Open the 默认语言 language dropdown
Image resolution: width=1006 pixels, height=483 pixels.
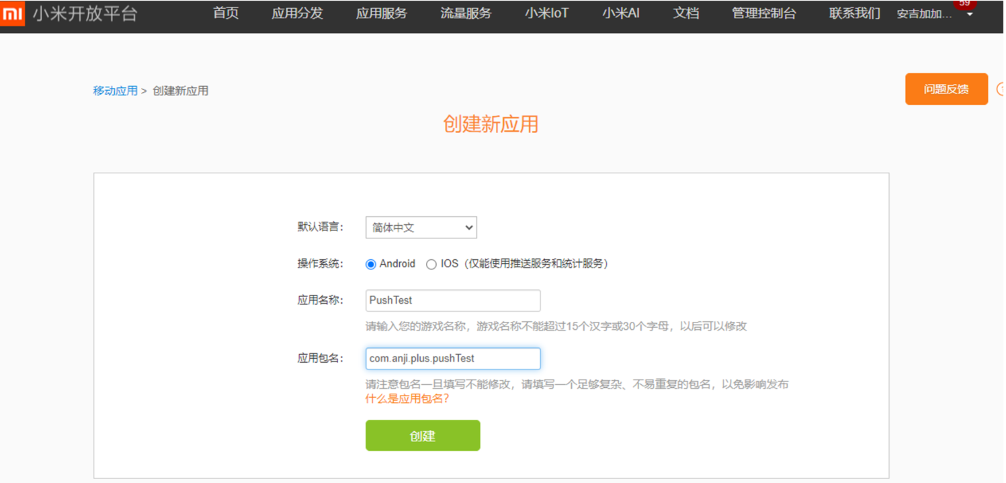421,228
